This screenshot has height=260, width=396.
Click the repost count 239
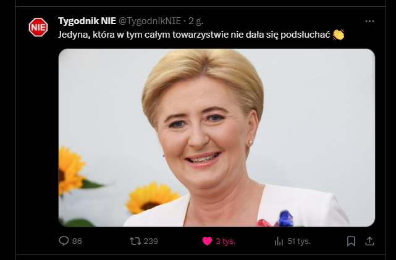click(x=151, y=241)
